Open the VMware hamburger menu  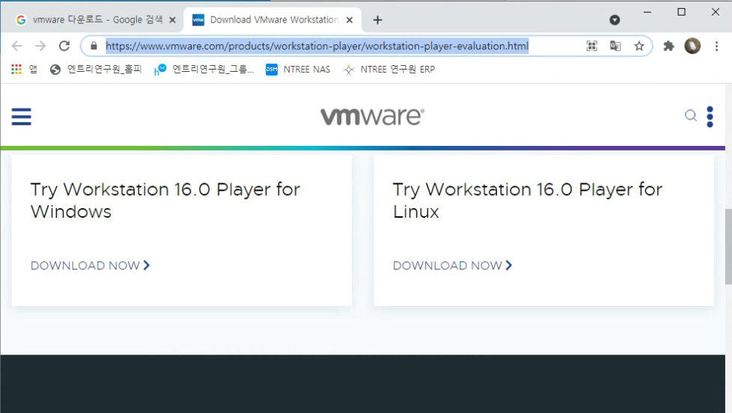[22, 117]
